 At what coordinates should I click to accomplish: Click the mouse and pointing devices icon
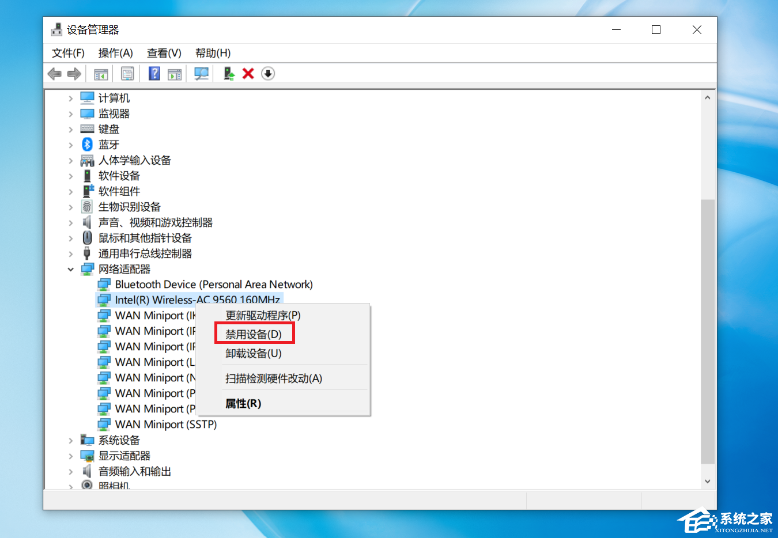pos(87,238)
